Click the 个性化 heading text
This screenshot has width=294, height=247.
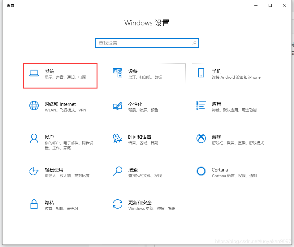click(135, 104)
